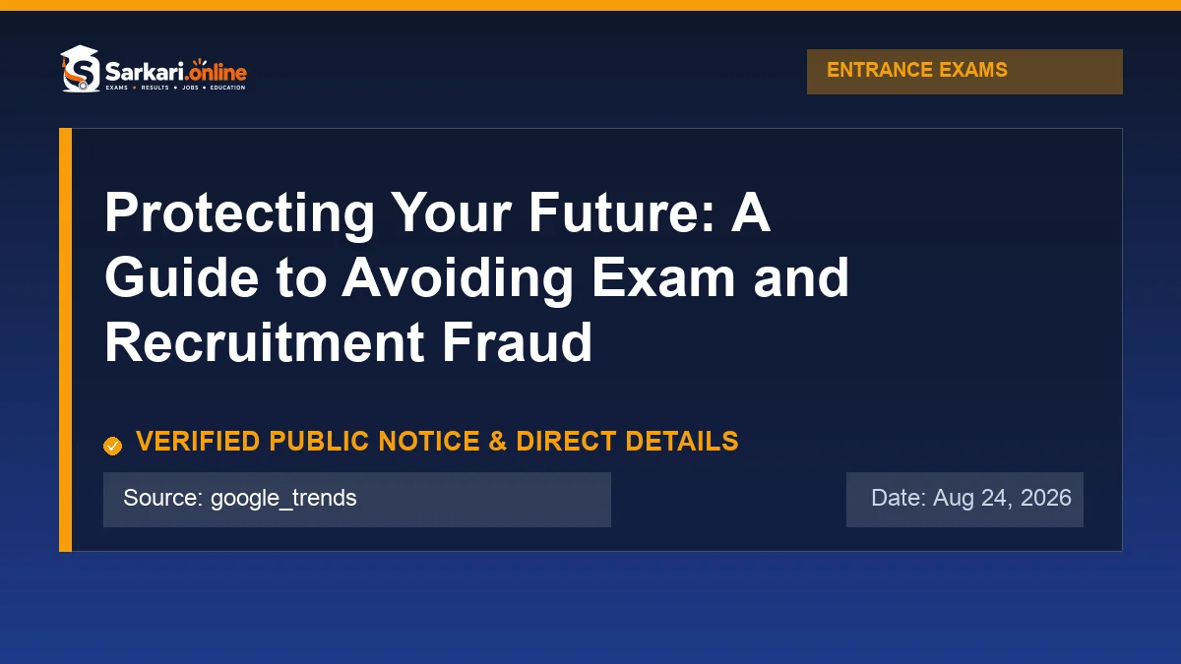
Task: Click the orange verified checkmark icon
Action: click(112, 446)
